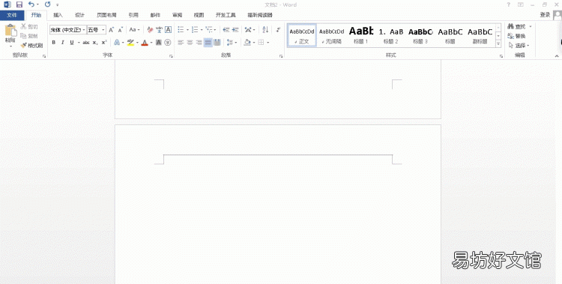Align text to the left
This screenshot has height=284, width=562.
[181, 42]
